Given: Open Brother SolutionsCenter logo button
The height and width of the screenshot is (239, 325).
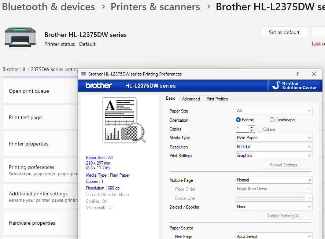Looking at the screenshot, I should point(295,86).
